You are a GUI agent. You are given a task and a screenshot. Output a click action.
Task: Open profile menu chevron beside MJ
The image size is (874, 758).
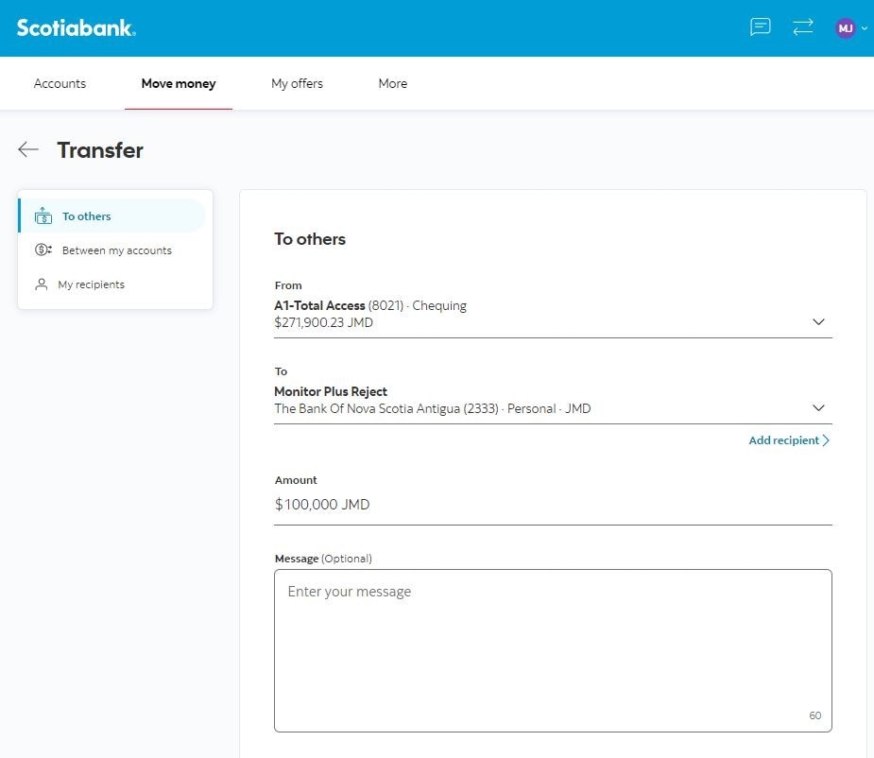(x=865, y=28)
